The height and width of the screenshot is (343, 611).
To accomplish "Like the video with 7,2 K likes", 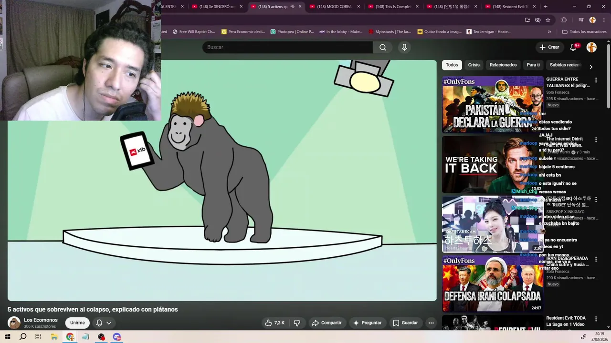I will point(275,323).
